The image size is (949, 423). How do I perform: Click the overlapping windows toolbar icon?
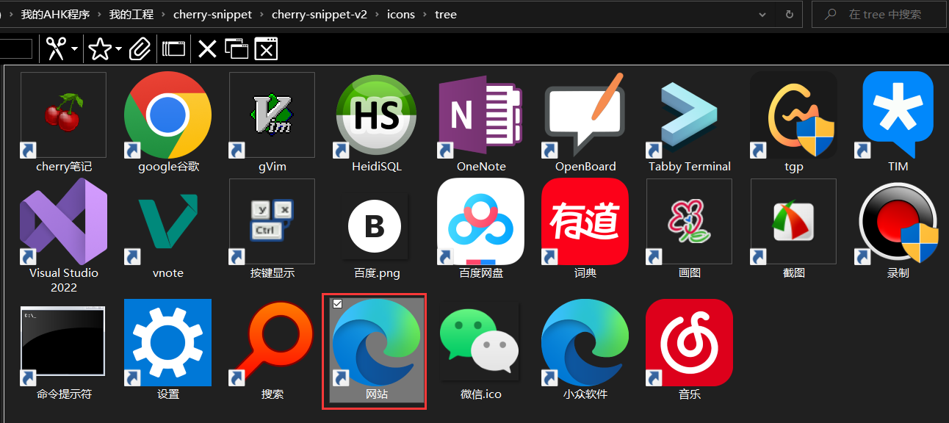point(237,49)
